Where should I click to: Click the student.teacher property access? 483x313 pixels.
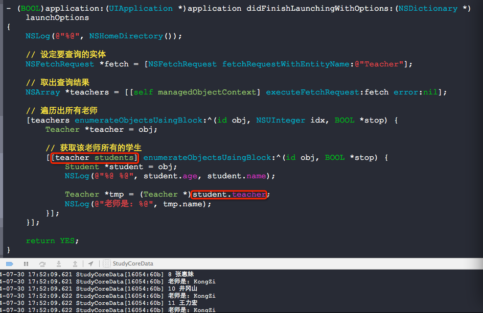pos(229,194)
